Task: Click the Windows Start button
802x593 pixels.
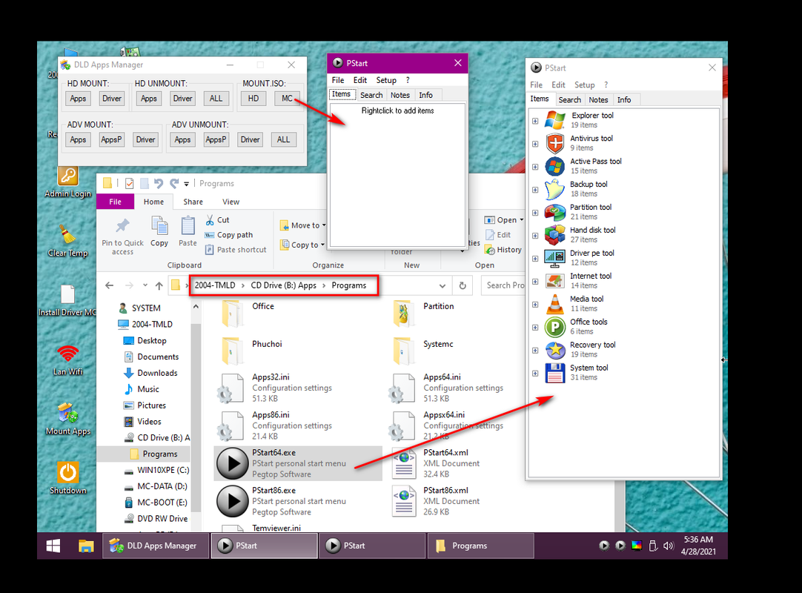Action: (x=53, y=546)
